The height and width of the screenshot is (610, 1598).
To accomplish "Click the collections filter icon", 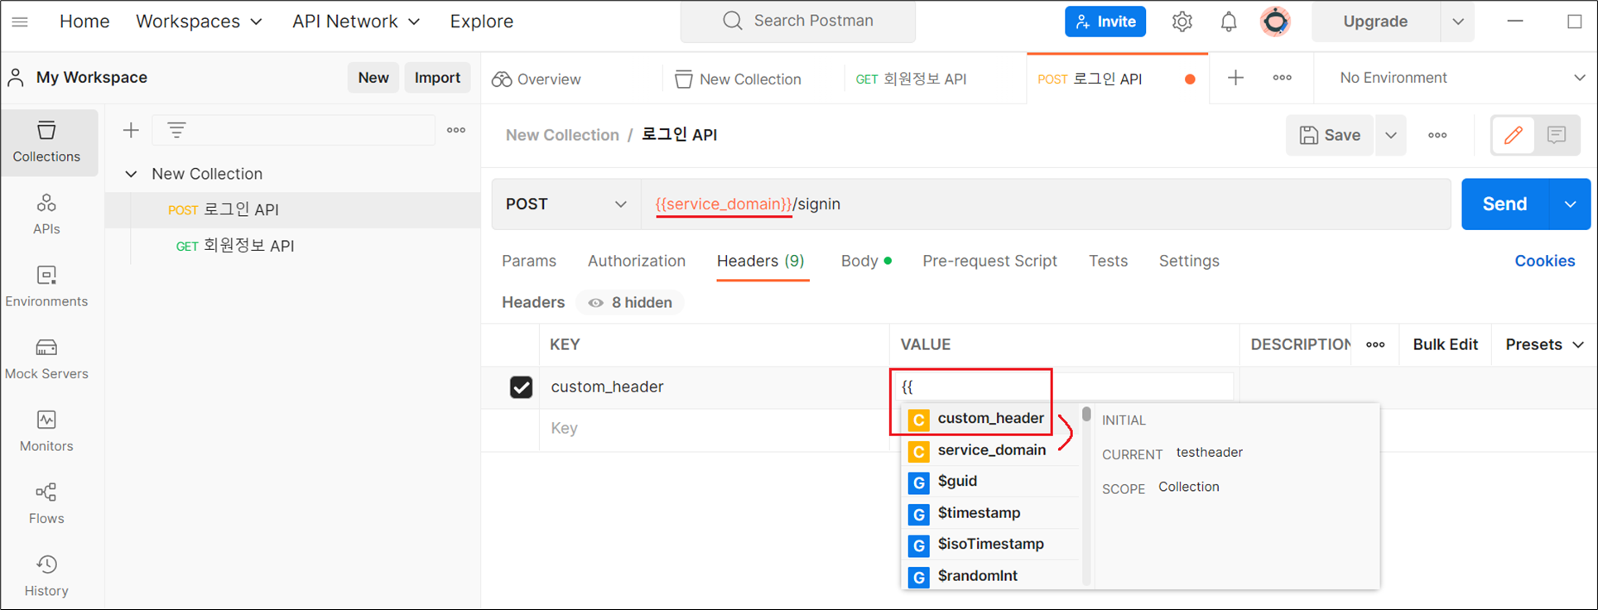I will pyautogui.click(x=176, y=130).
